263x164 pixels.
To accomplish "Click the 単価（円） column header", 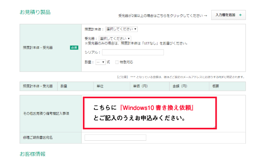I will point(149,86).
